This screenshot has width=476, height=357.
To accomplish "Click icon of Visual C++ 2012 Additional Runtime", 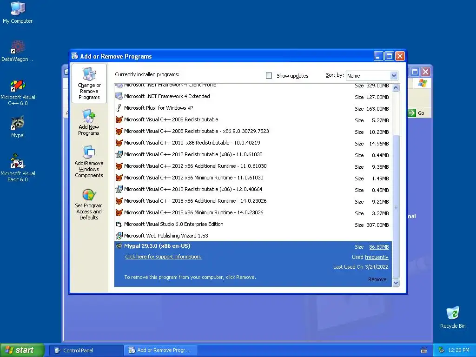I will coord(119,166).
